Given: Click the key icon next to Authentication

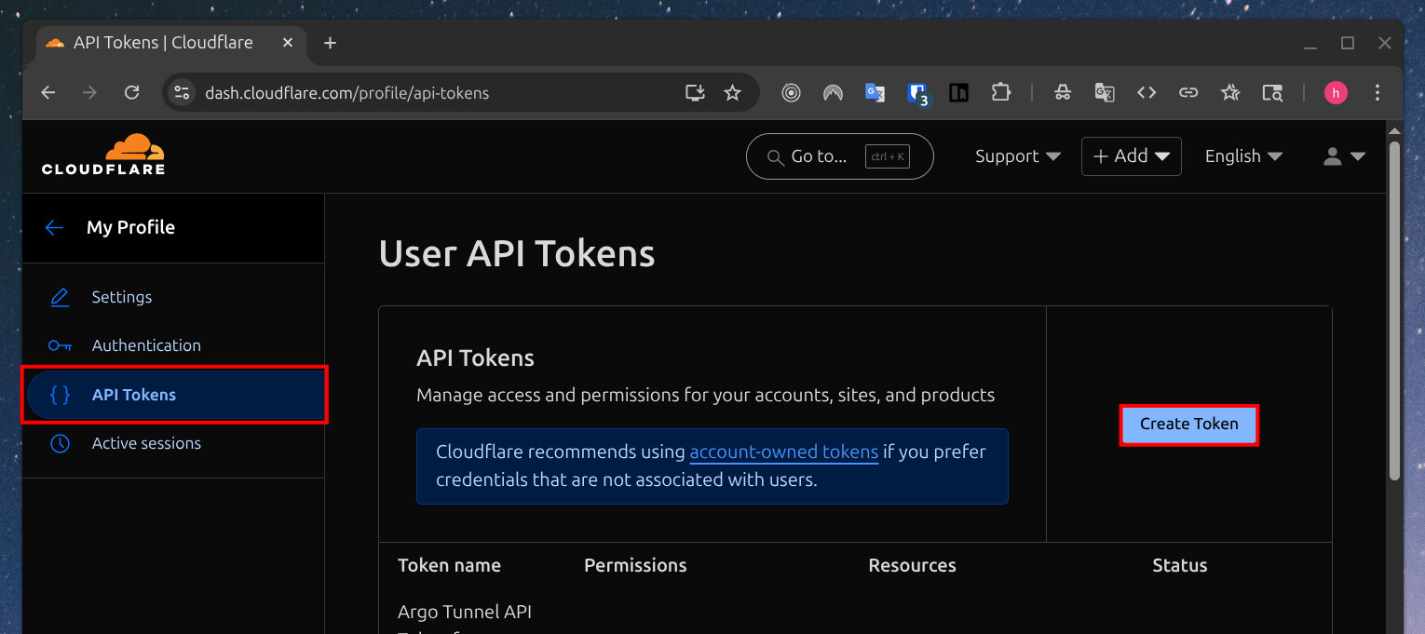Looking at the screenshot, I should tap(60, 345).
